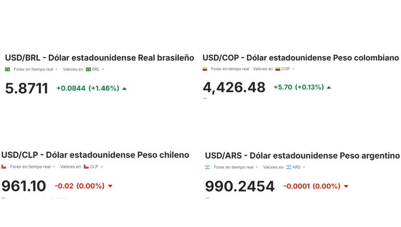The width and height of the screenshot is (401, 227).
Task: Select the USD/COP Peso colombiano title
Action: click(301, 58)
